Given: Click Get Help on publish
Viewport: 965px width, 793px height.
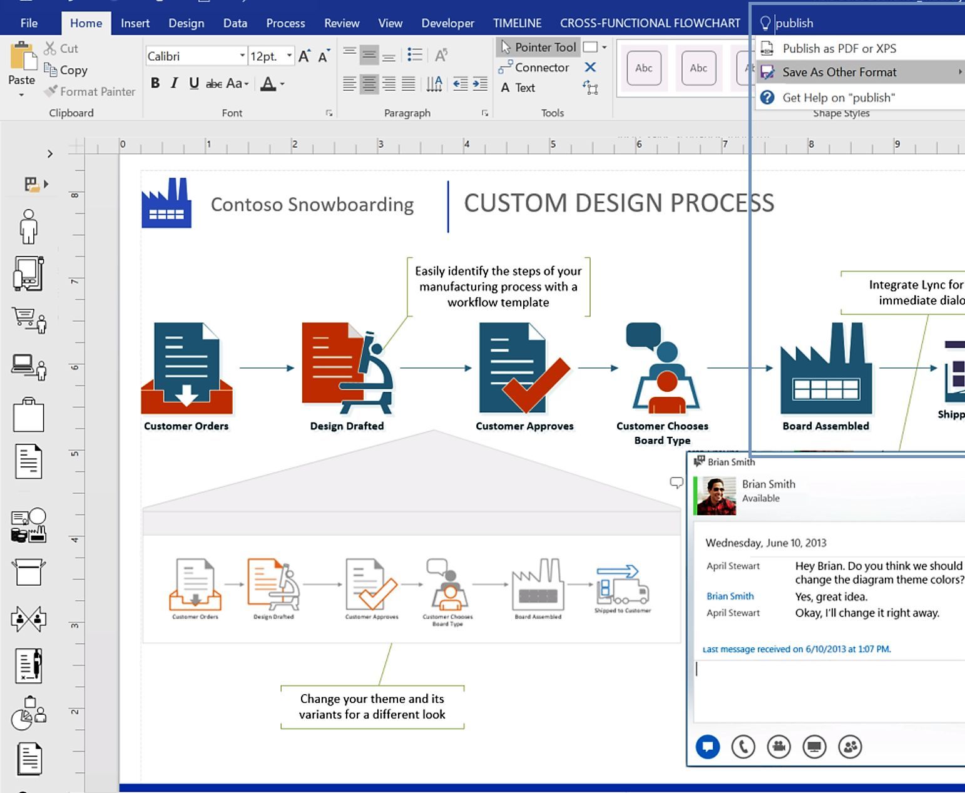Looking at the screenshot, I should 839,97.
